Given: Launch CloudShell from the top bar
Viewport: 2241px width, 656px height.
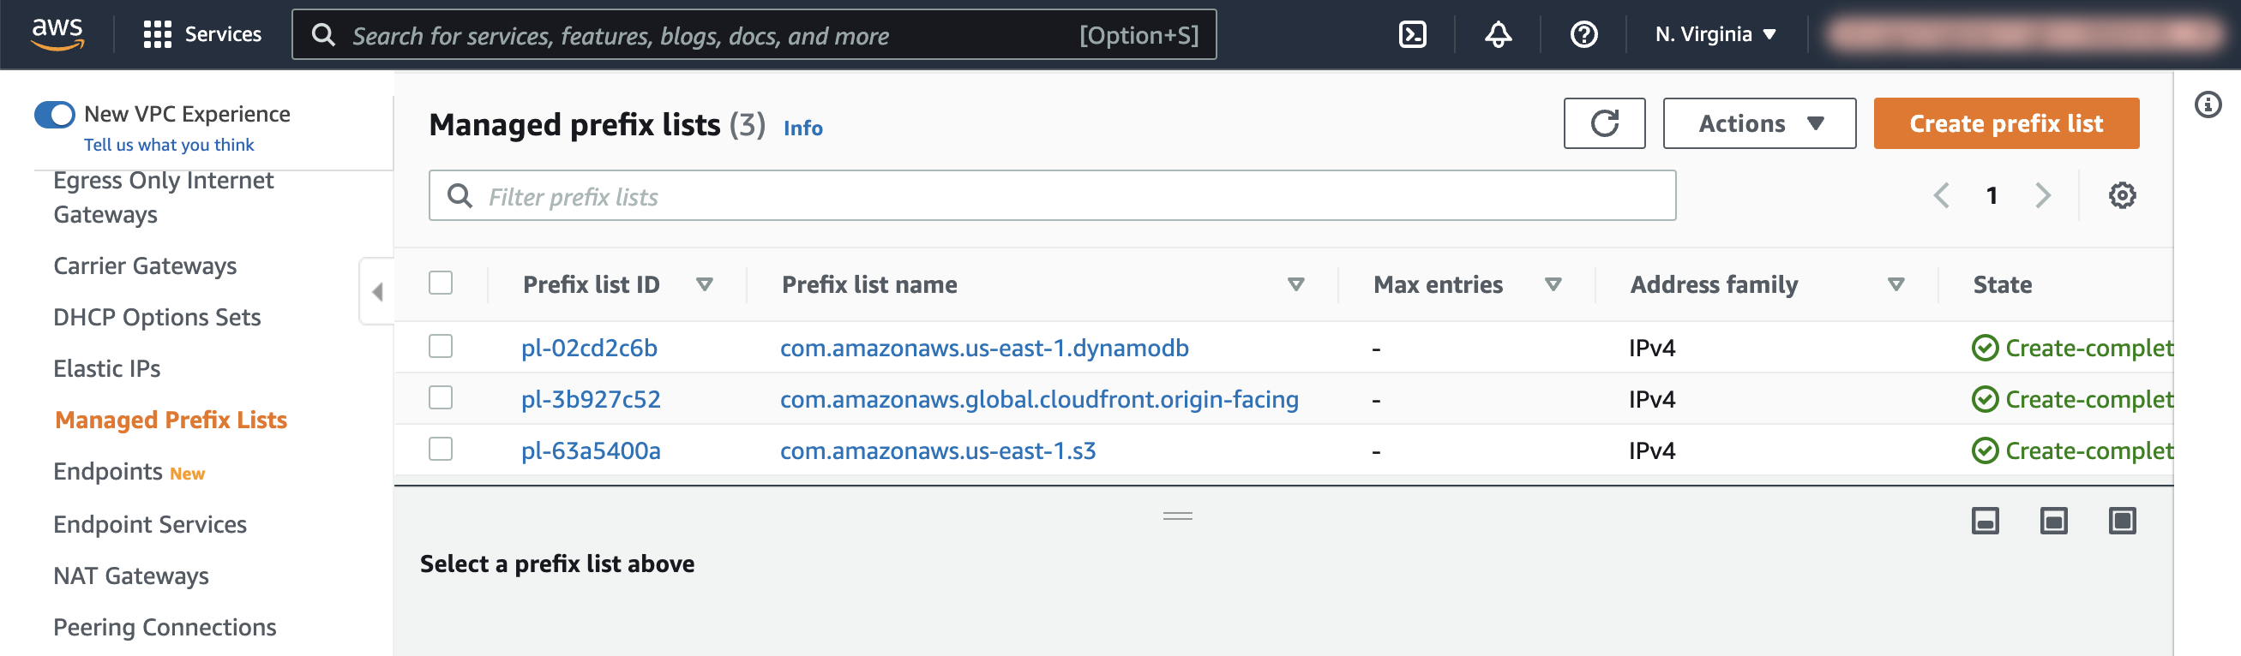Looking at the screenshot, I should coord(1412,34).
